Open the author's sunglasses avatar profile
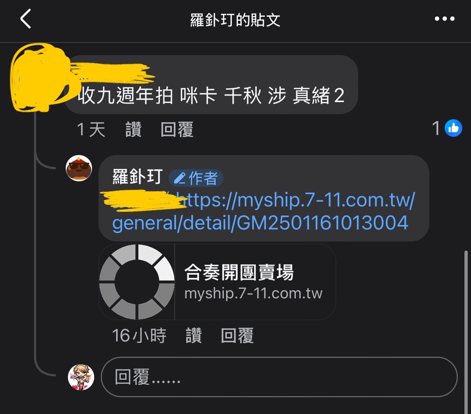Image resolution: width=471 pixels, height=414 pixels. 79,168
